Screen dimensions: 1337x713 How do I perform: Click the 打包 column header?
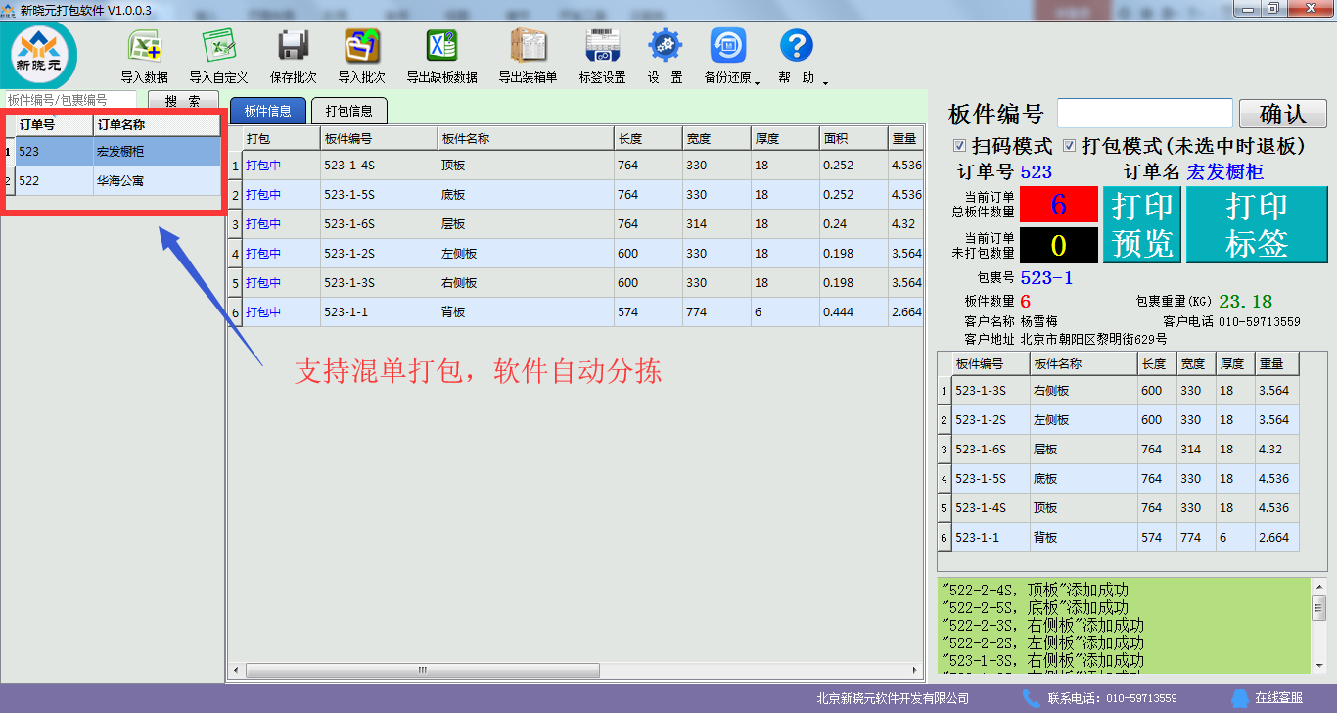pos(281,139)
